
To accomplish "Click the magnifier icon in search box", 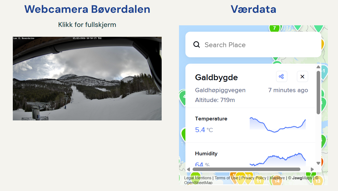I will 197,44.
